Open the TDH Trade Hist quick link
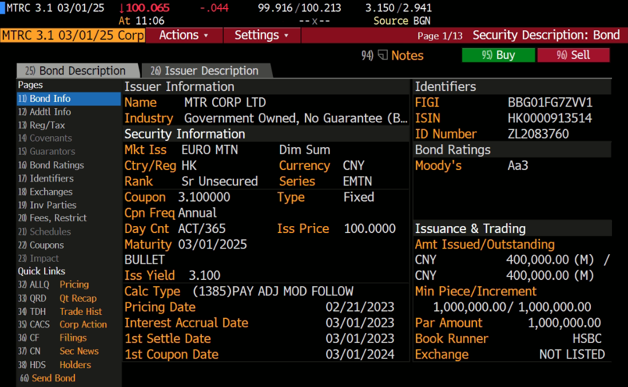Image resolution: width=628 pixels, height=387 pixels. [59, 311]
